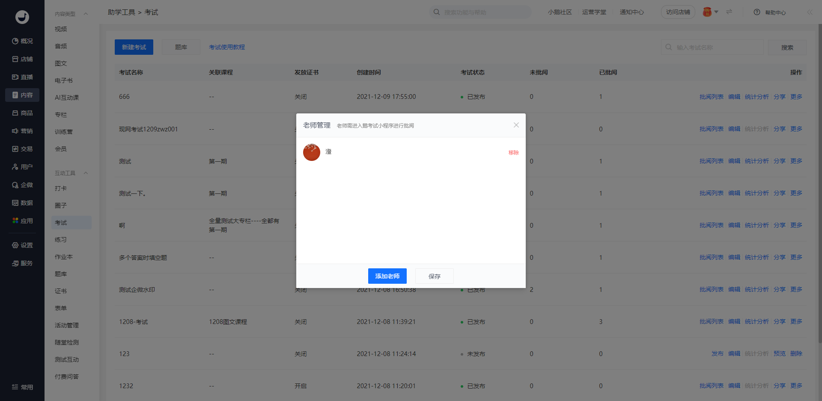822x401 pixels.
Task: Open 证书 in the side menu
Action: pyautogui.click(x=61, y=291)
